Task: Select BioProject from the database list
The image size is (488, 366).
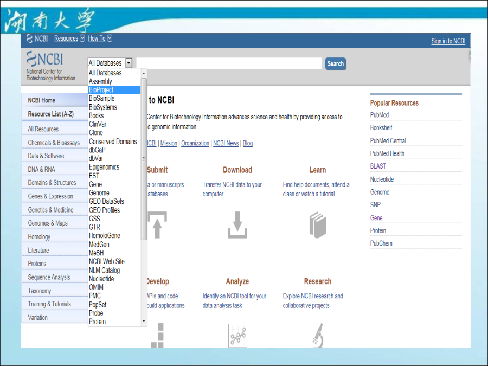Action: [x=114, y=90]
